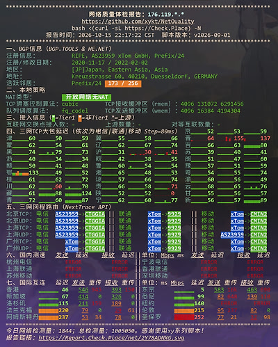Click the AS23959 badge in 上海UDP 移动 route
The height and width of the screenshot is (347, 278).
pyautogui.click(x=232, y=235)
